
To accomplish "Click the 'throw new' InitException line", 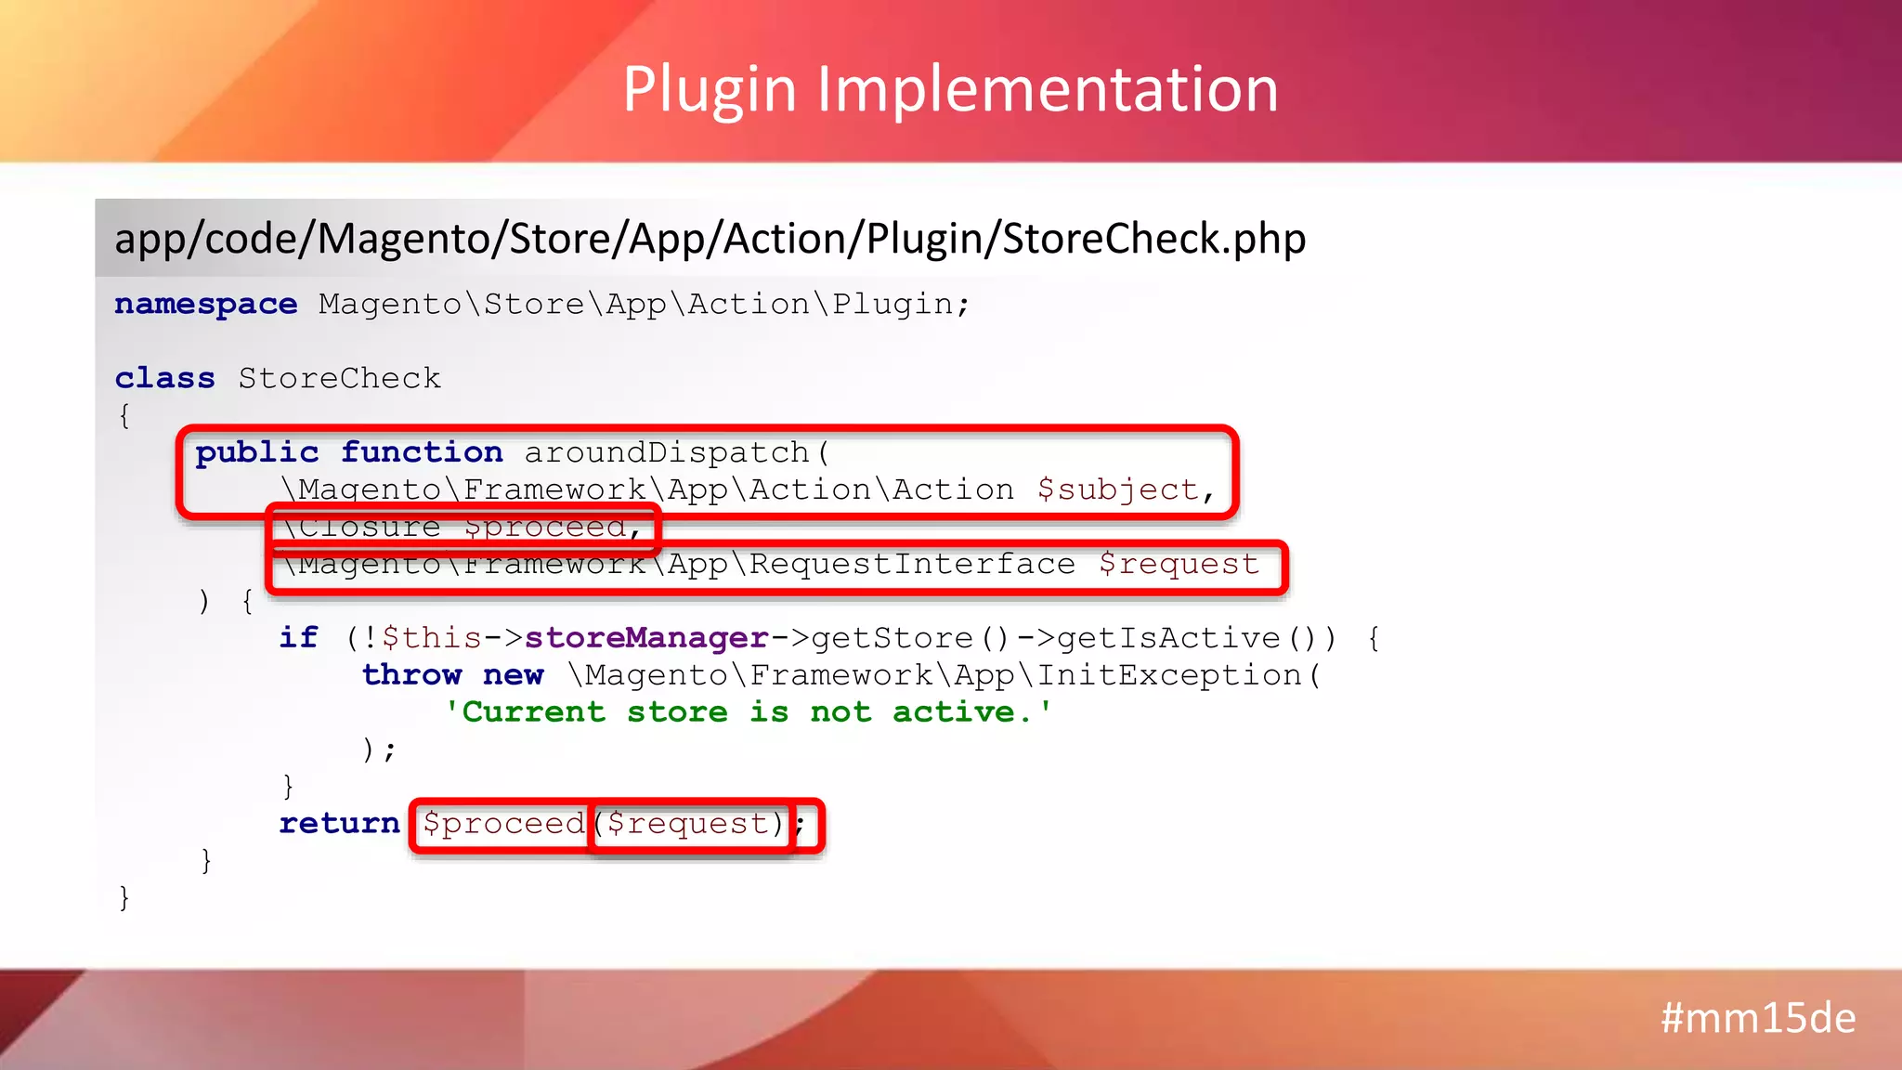I will [x=841, y=675].
